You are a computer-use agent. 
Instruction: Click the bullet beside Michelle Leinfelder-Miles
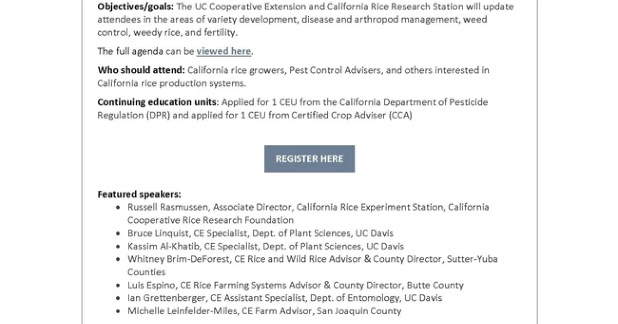coord(118,311)
